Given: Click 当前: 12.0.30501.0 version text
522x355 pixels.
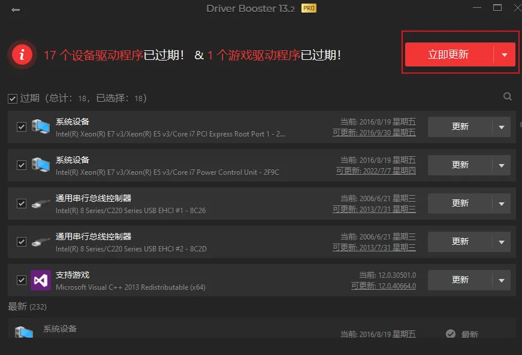Looking at the screenshot, I should [388, 275].
